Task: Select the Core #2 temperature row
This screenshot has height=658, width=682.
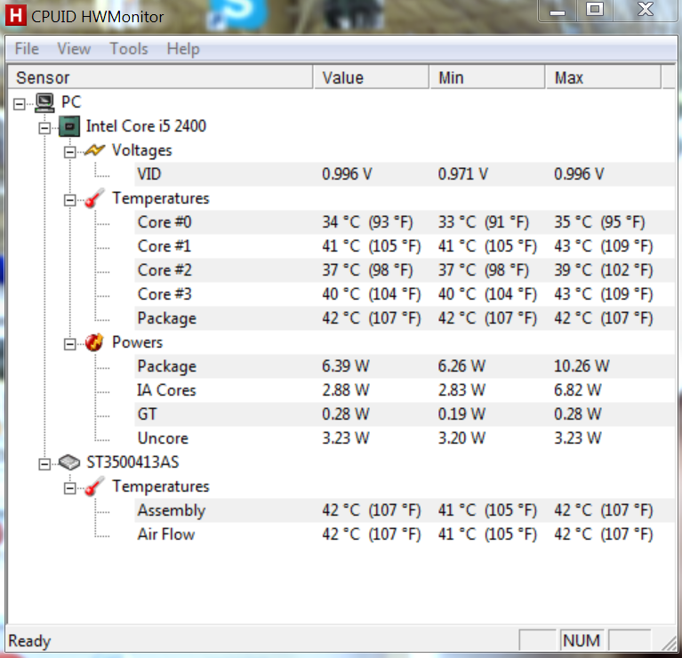Action: tap(405, 270)
